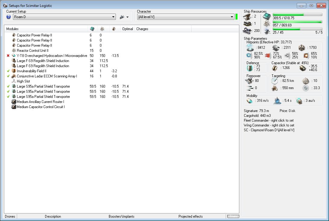Click the CPU resource icon in Ship Resources
This screenshot has height=221, width=329.
pos(267,16)
